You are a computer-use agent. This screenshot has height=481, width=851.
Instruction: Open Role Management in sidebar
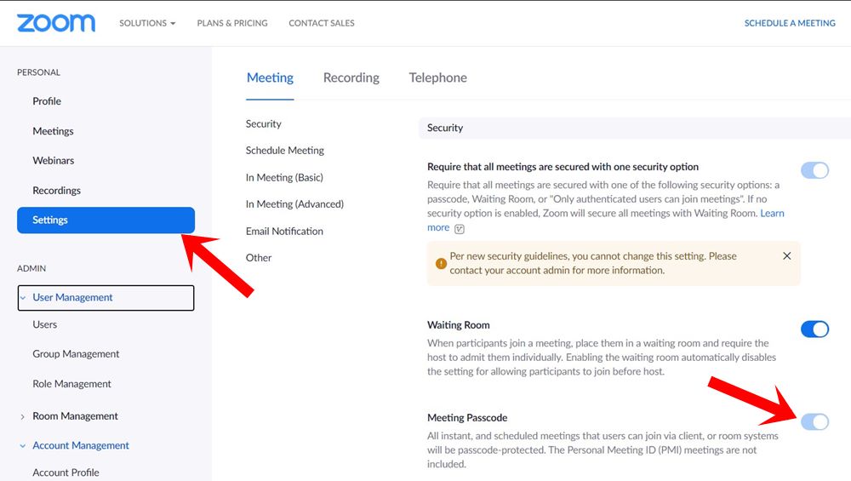[71, 383]
